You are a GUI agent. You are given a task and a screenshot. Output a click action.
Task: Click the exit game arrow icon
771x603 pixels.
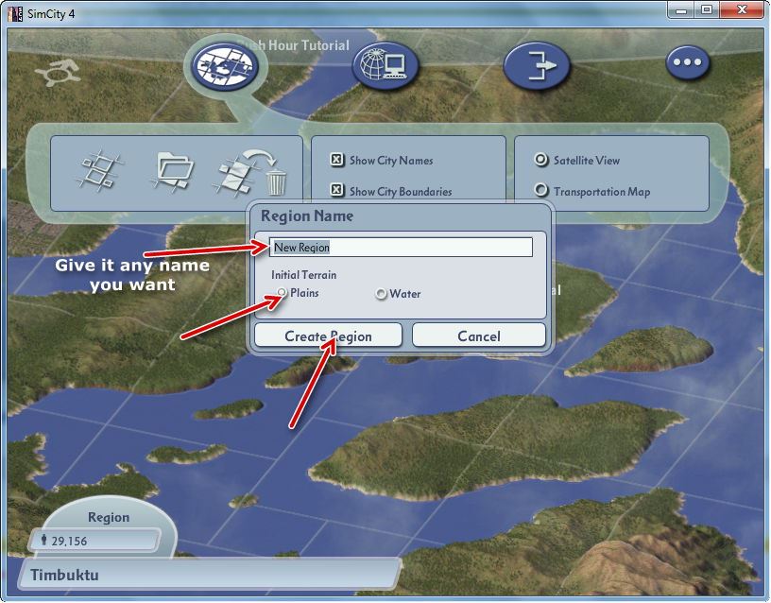click(537, 65)
